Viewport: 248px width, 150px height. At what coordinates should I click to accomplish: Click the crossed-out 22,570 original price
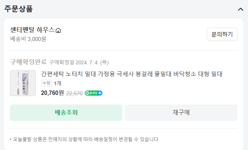[74, 93]
